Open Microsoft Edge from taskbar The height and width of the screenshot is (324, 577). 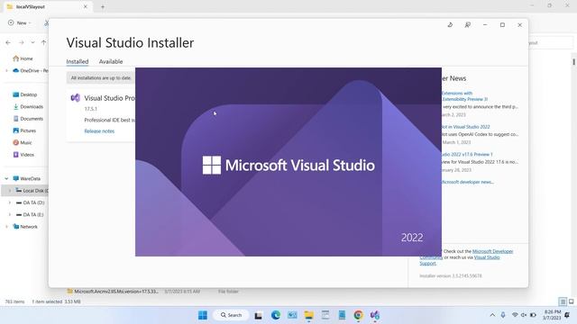click(276, 315)
